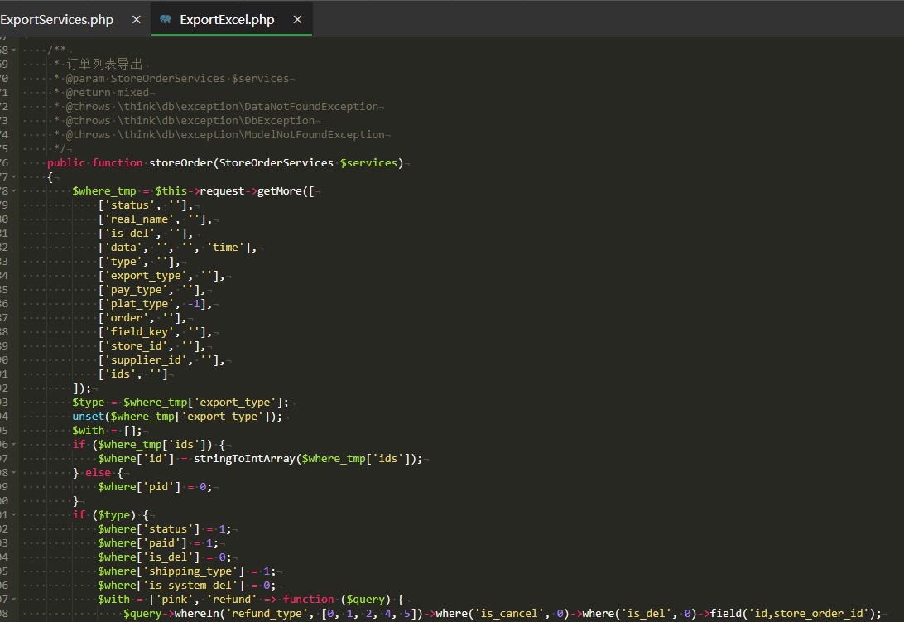The width and height of the screenshot is (904, 622).
Task: Click the ModelNotFoundException throws comment
Action: [225, 135]
